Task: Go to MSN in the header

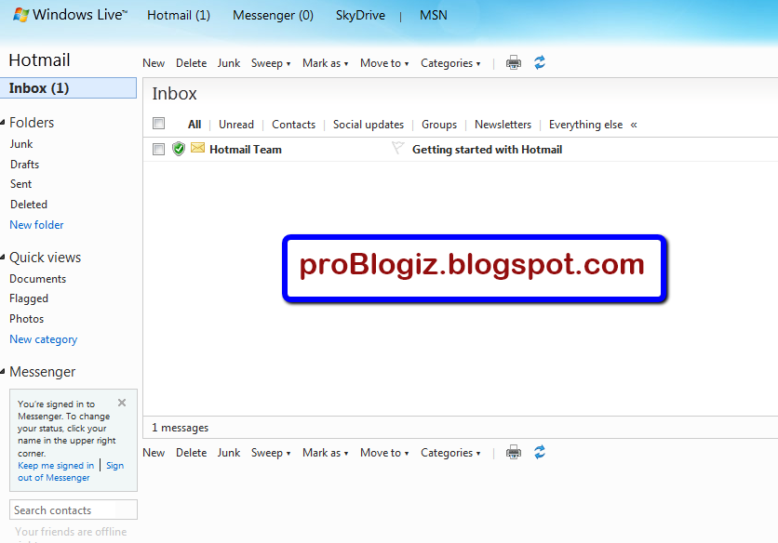Action: 433,16
